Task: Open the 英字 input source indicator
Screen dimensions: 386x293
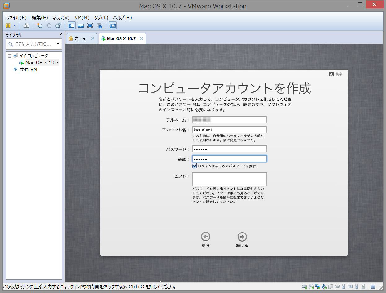Action: (x=336, y=74)
